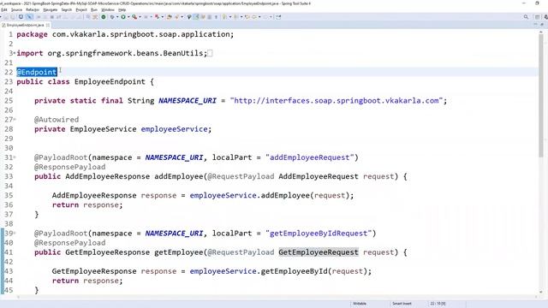This screenshot has height=308, width=548.
Task: Click the Run external tools icon
Action: [x=134, y=17]
